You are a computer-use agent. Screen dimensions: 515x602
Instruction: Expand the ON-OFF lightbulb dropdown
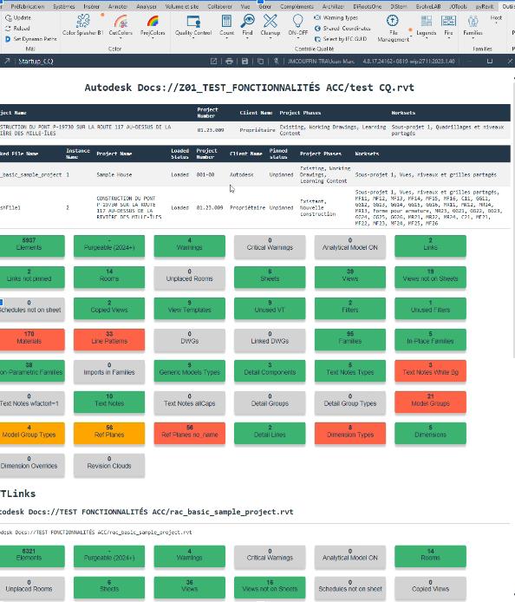point(297,38)
